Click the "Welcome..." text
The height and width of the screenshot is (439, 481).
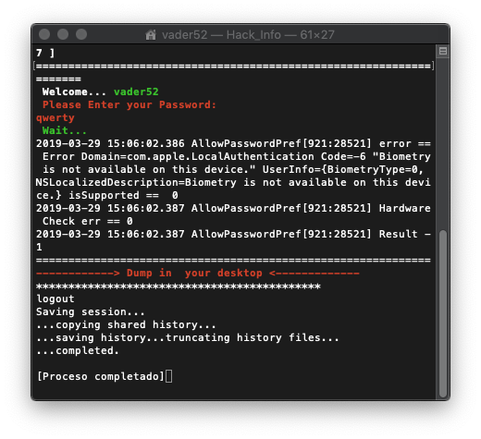point(74,91)
